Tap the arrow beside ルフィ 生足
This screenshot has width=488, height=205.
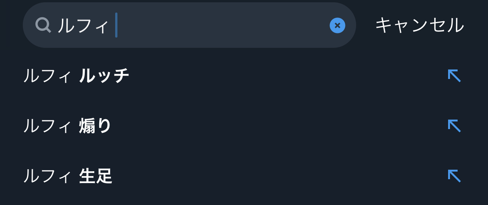454,176
